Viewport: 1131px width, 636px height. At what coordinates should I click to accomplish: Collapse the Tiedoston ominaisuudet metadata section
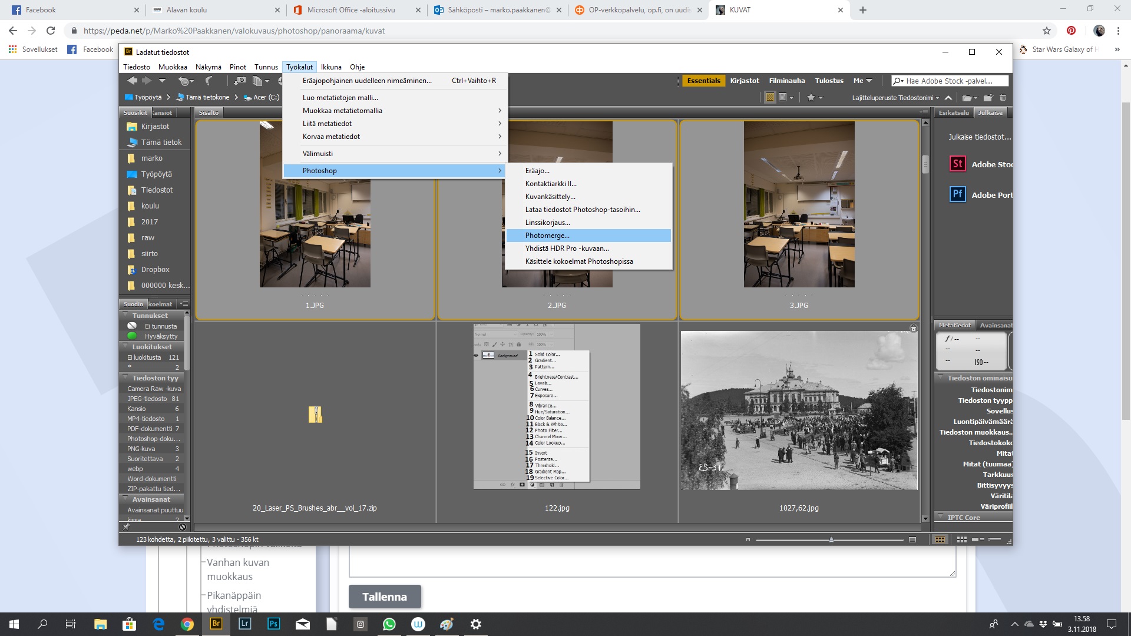tap(941, 378)
